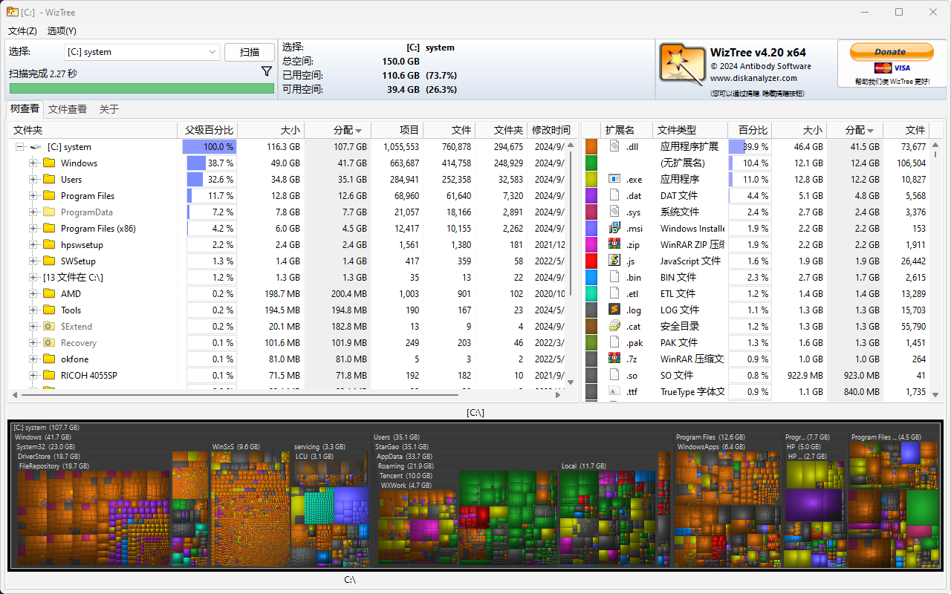Select the Windows folder icon
951x594 pixels.
click(50, 163)
